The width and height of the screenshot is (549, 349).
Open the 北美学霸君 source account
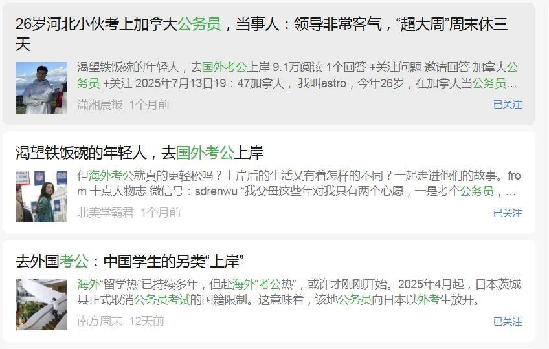106,213
